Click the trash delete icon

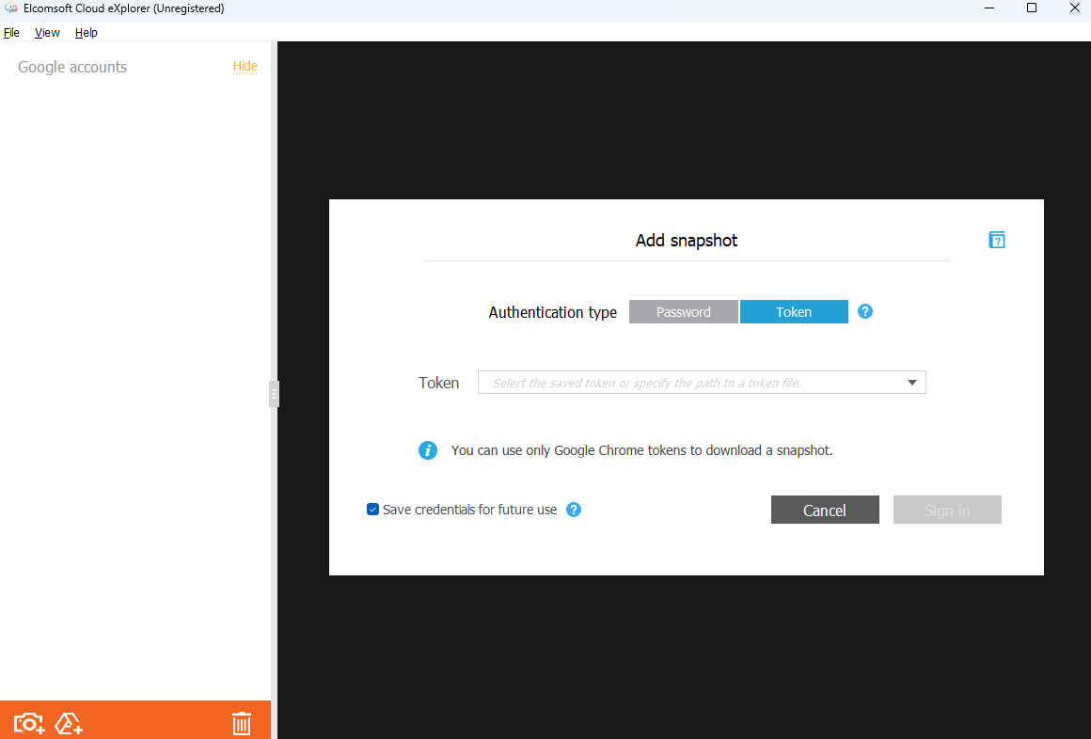tap(242, 724)
